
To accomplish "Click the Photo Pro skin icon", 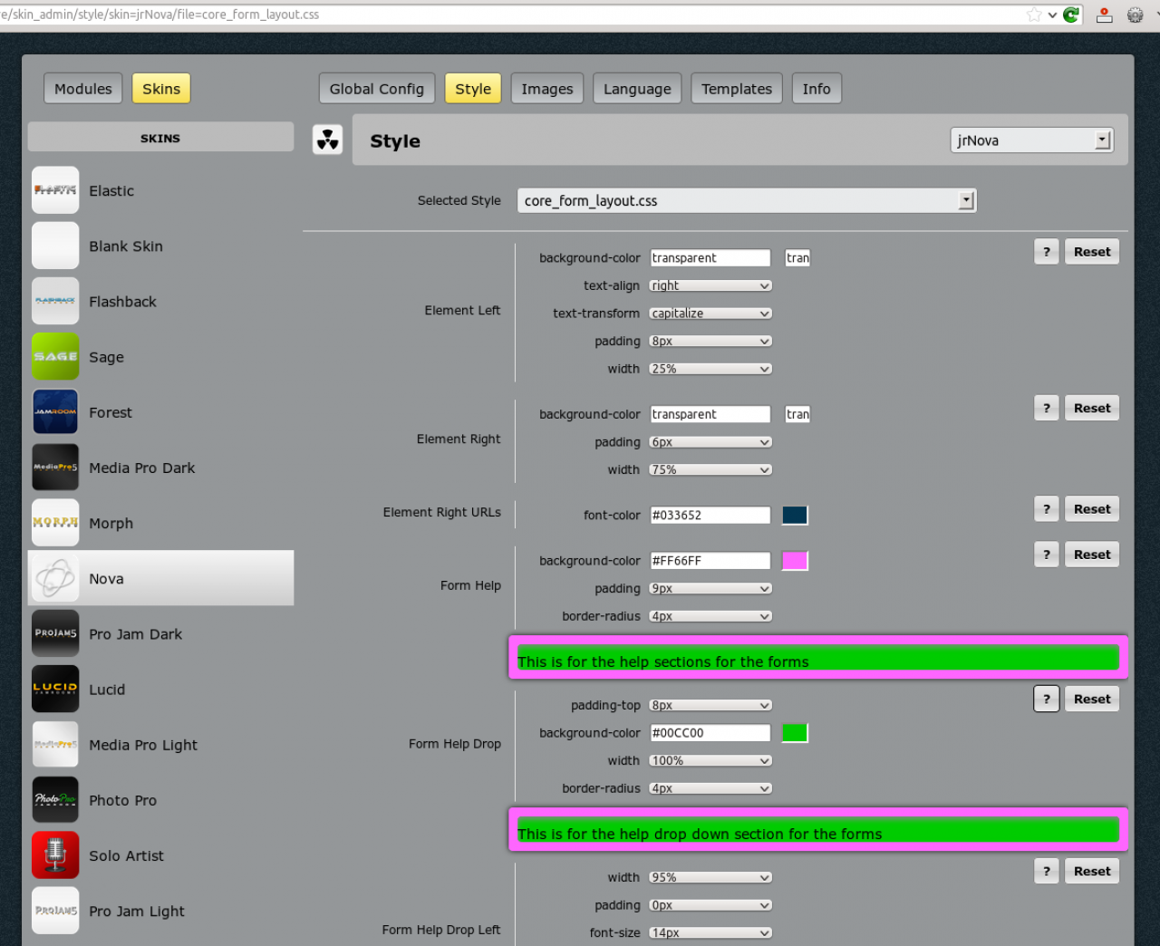I will point(55,800).
